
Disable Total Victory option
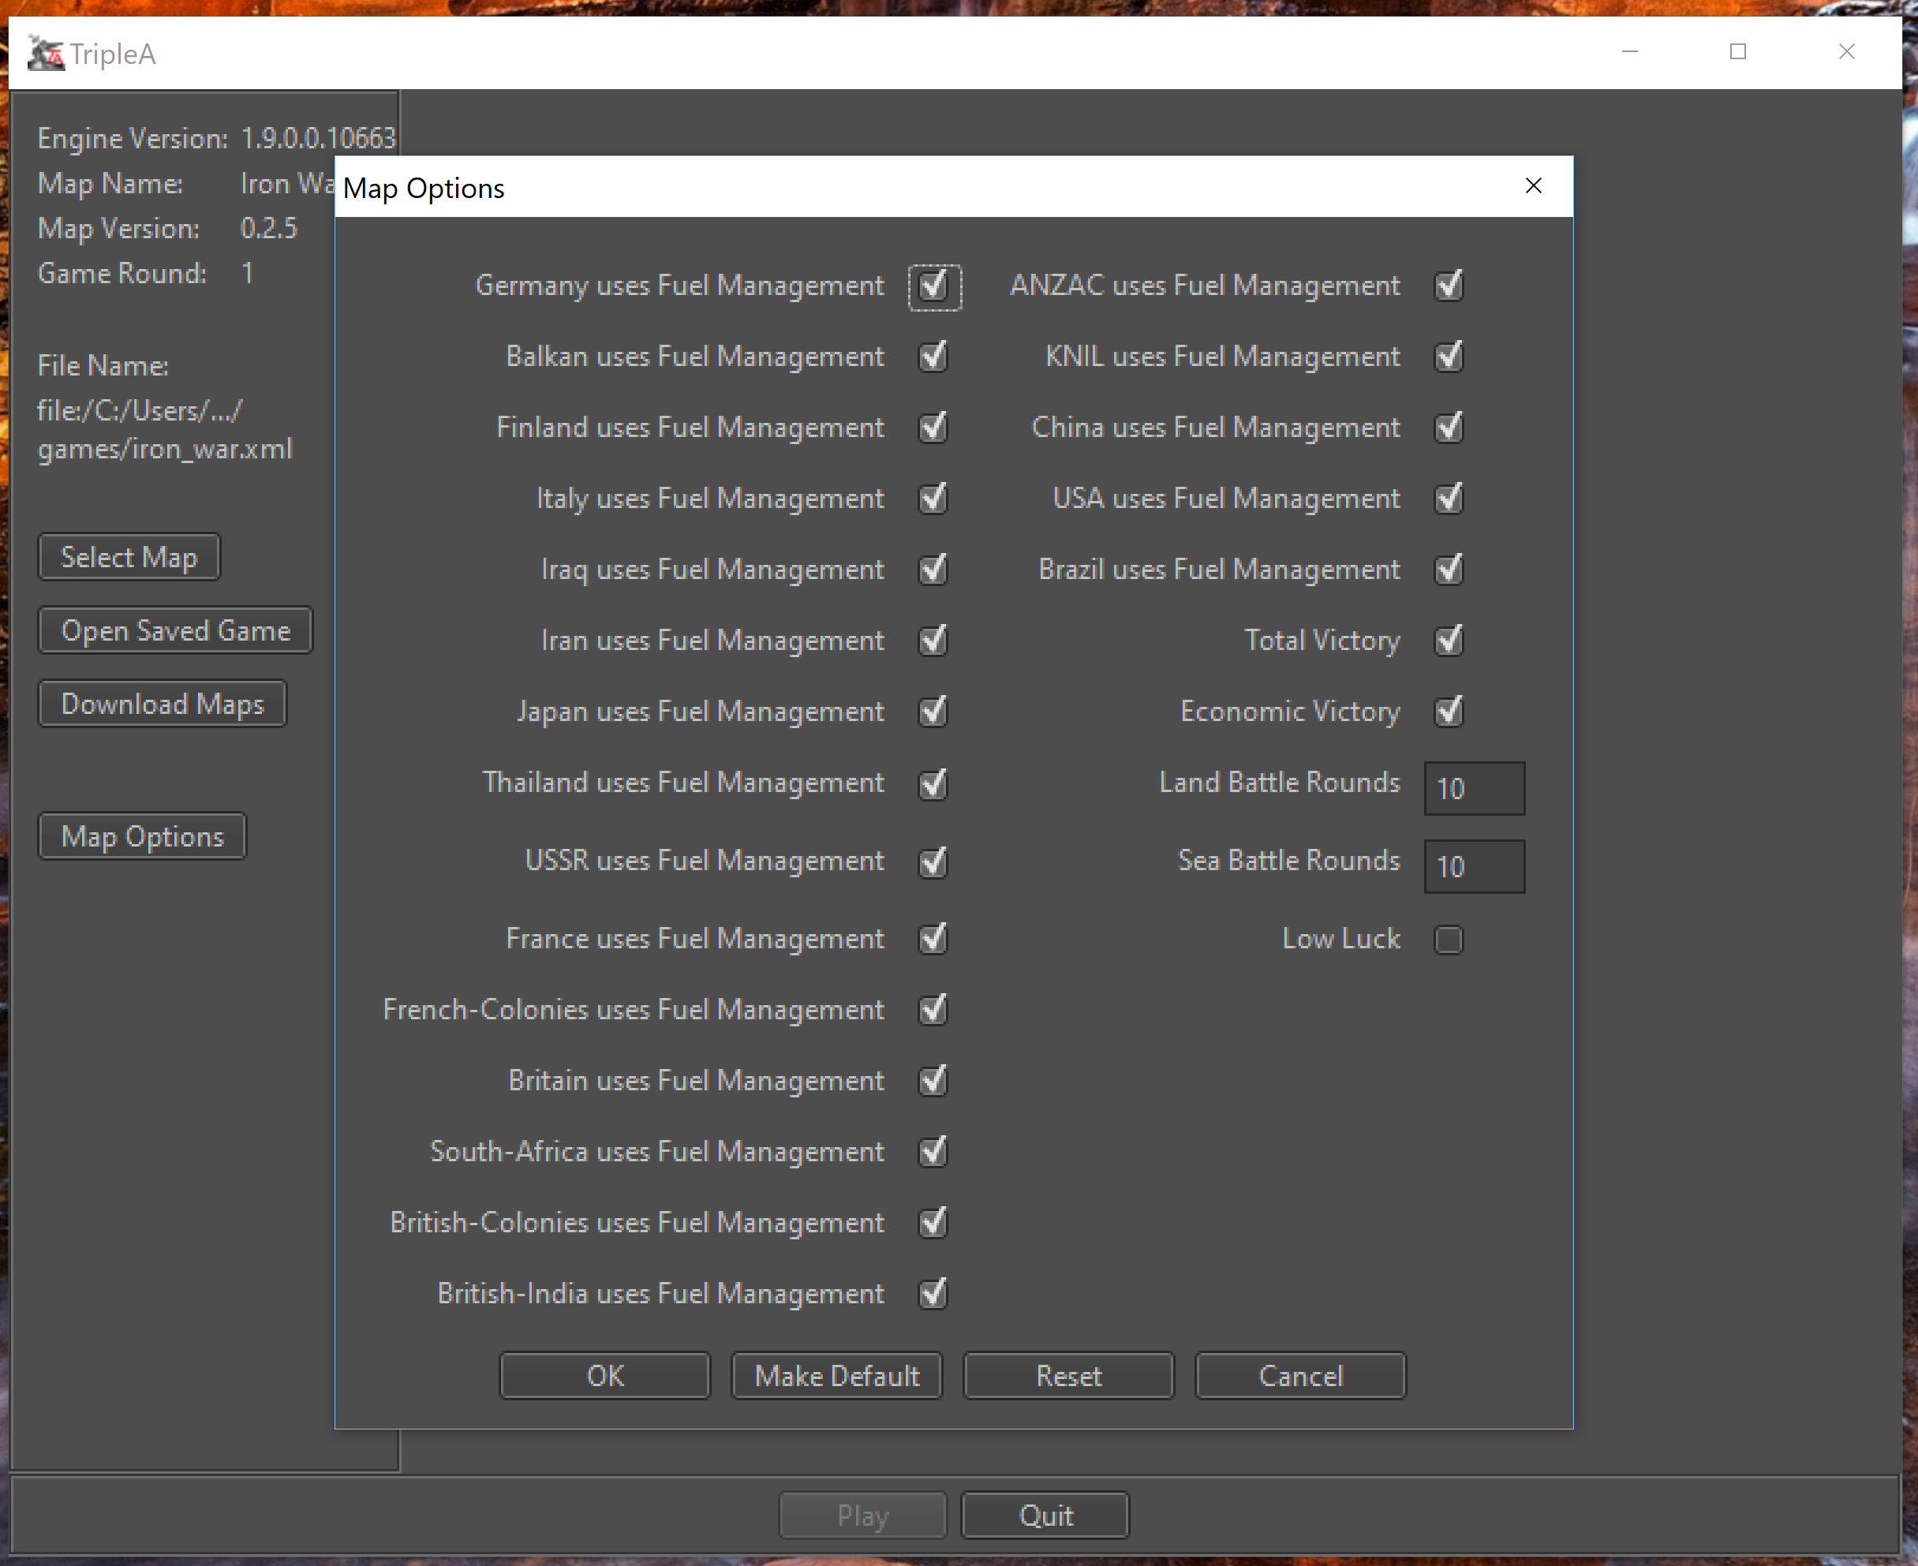pos(1449,641)
